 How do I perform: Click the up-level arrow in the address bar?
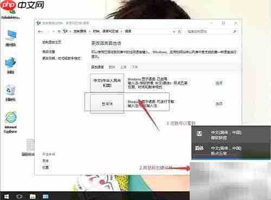coord(59,32)
